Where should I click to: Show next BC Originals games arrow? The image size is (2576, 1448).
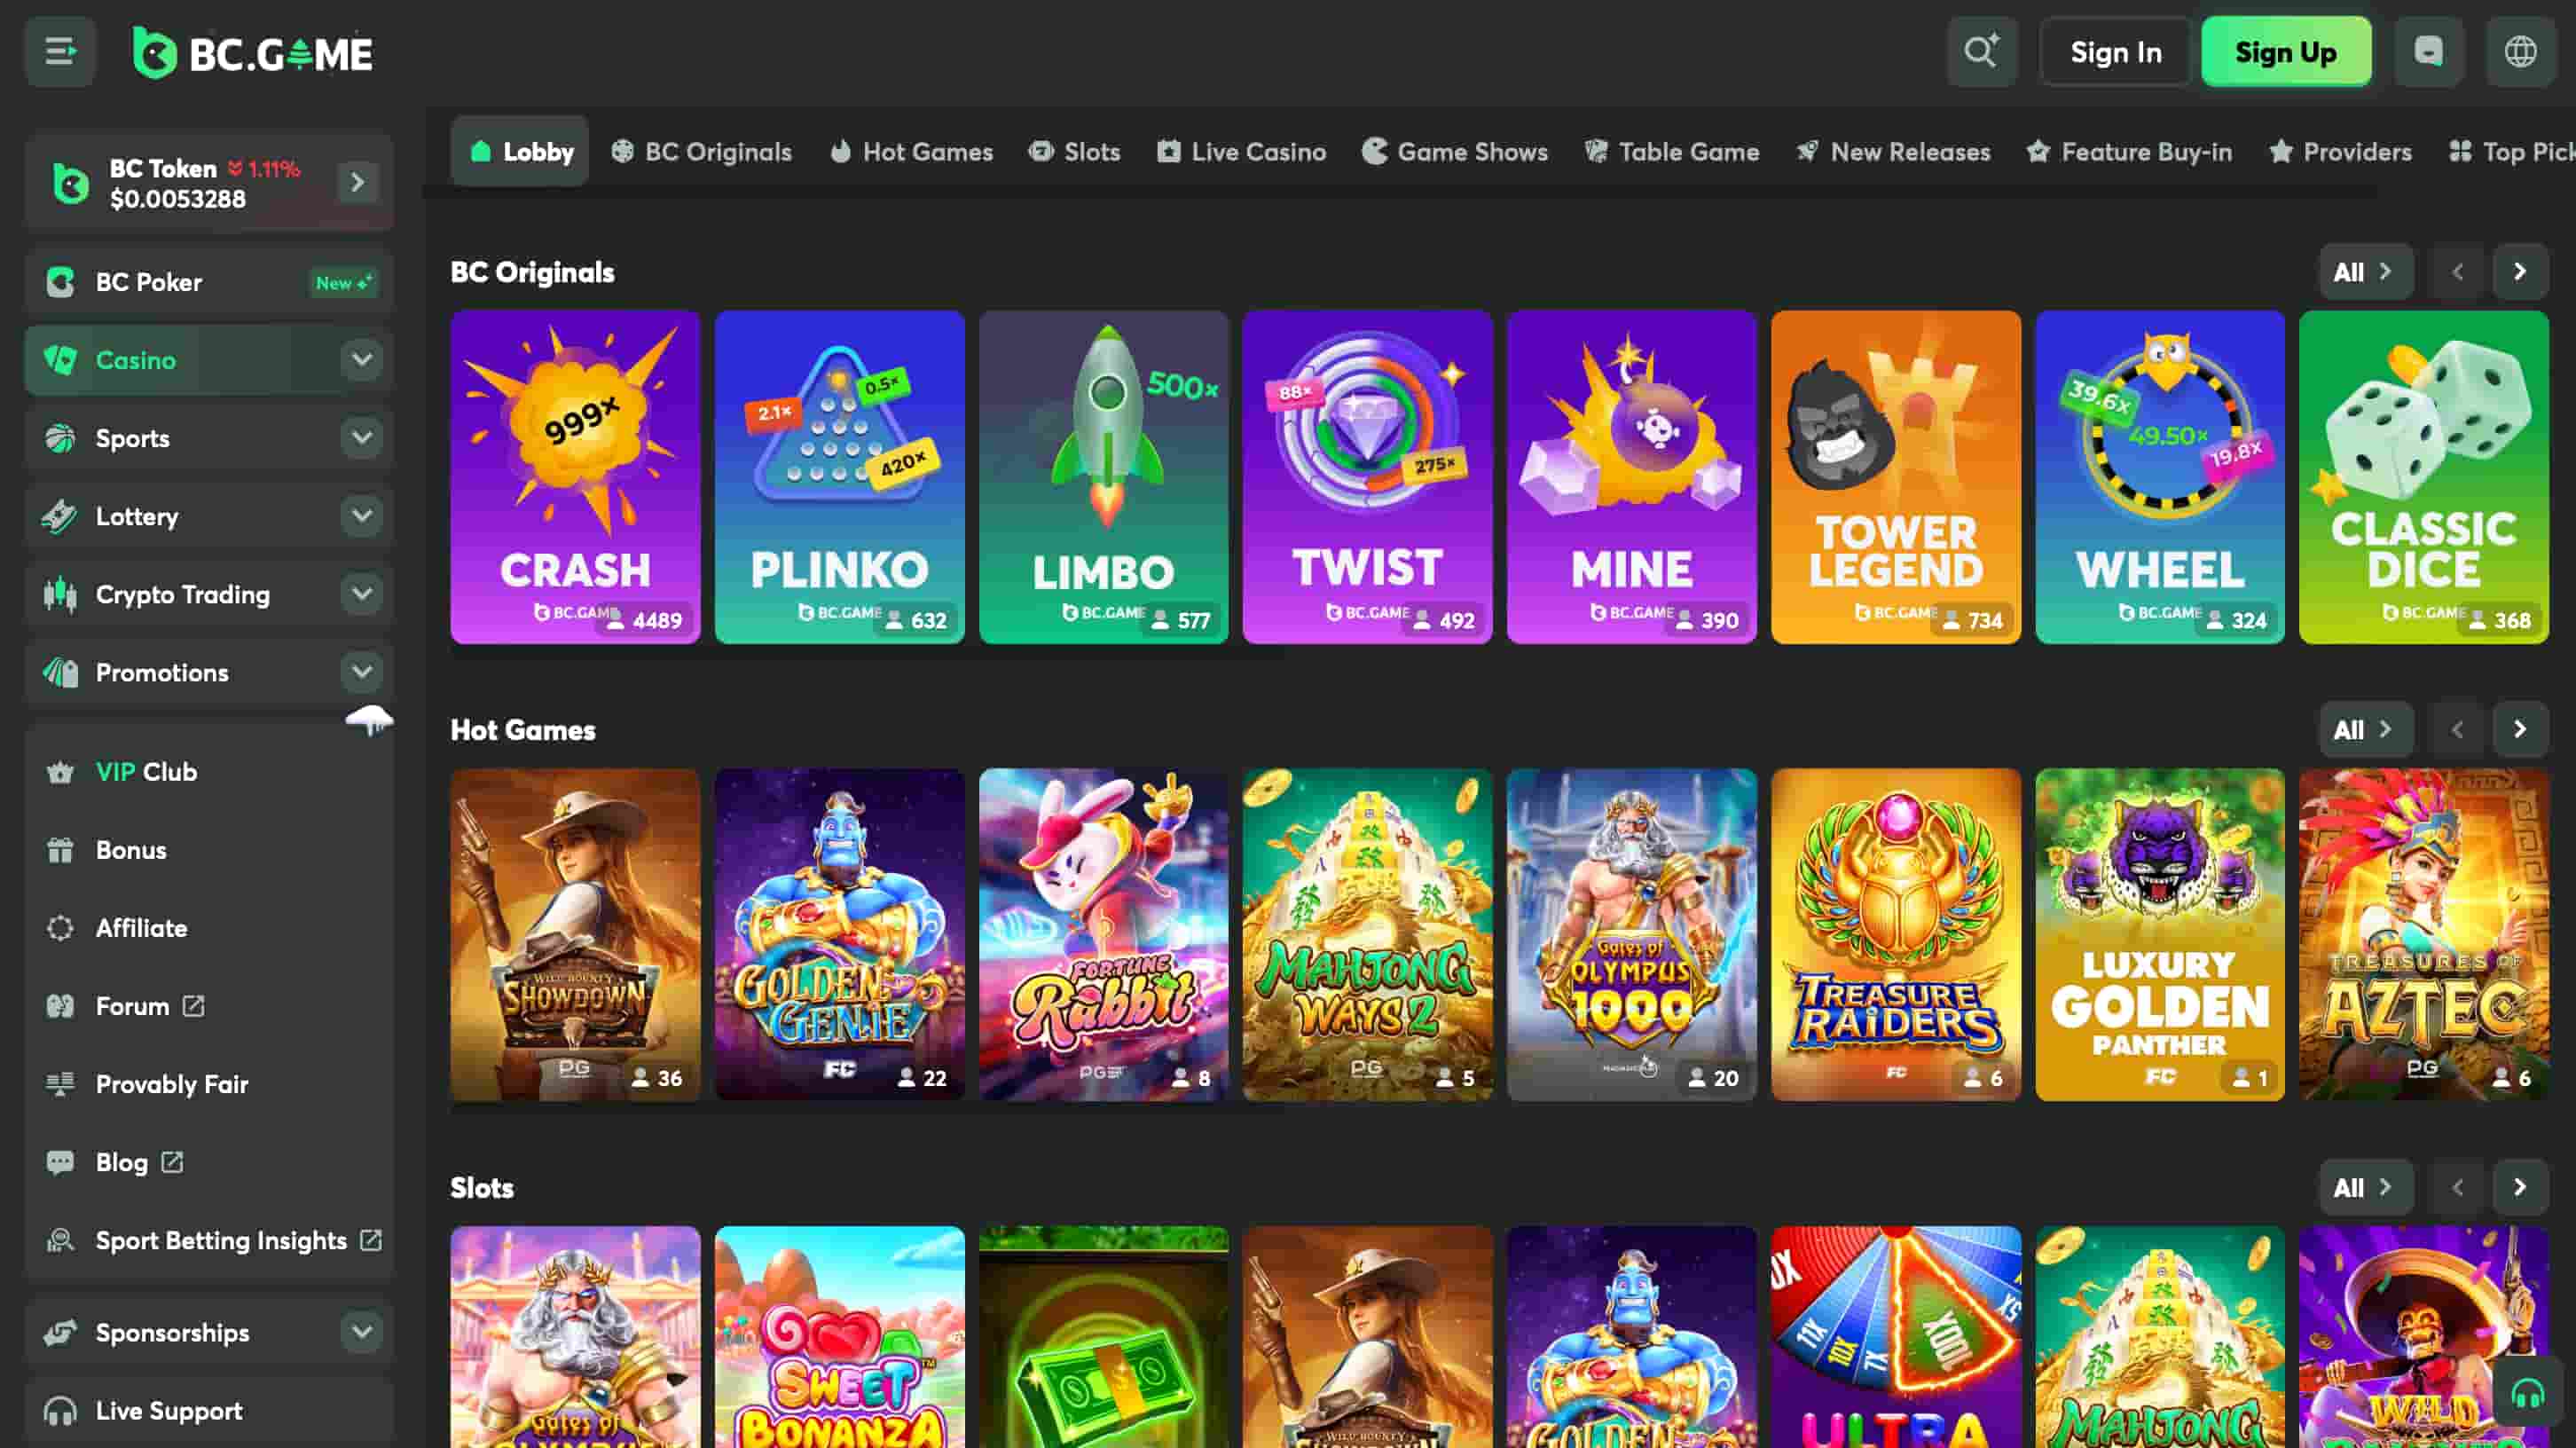coord(2519,272)
